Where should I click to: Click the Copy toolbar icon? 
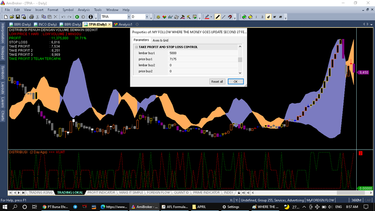[44, 17]
